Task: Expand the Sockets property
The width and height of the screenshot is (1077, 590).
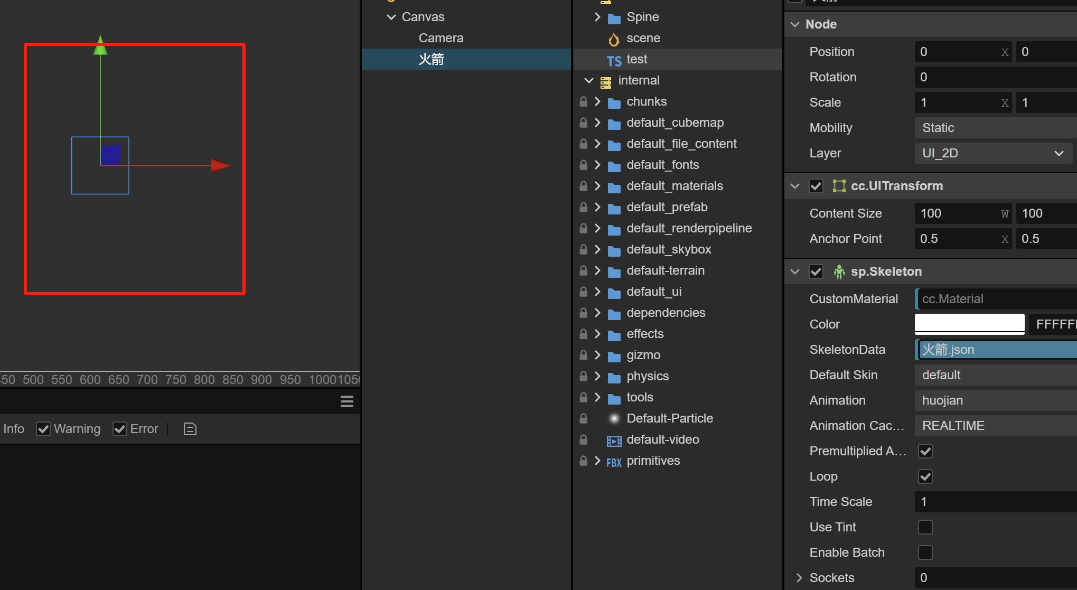Action: click(x=799, y=578)
